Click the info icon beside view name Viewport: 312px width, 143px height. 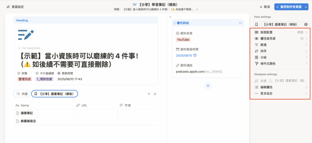(x=306, y=24)
